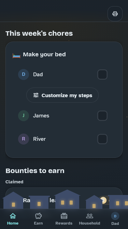Click the gold coin on bounty card
The height and width of the screenshot is (229, 128).
point(103,200)
